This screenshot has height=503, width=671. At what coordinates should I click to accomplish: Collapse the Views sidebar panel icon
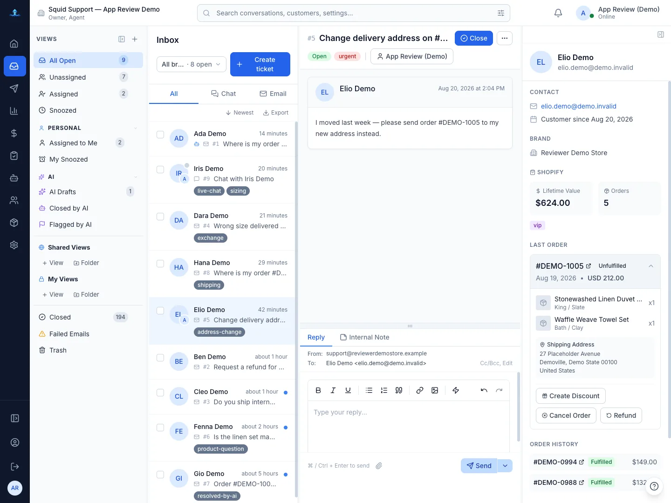click(x=122, y=39)
